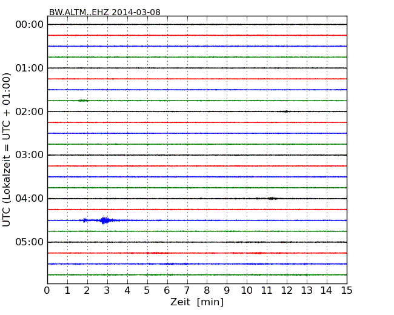
Task: Select the 00:00 time label
Action: click(30, 25)
